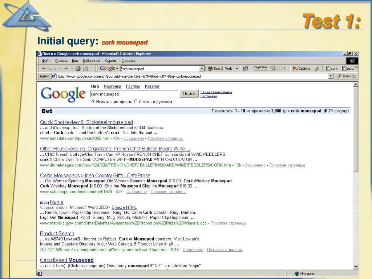
Task: Click the Forward arrow toolbar button
Action: pos(66,69)
